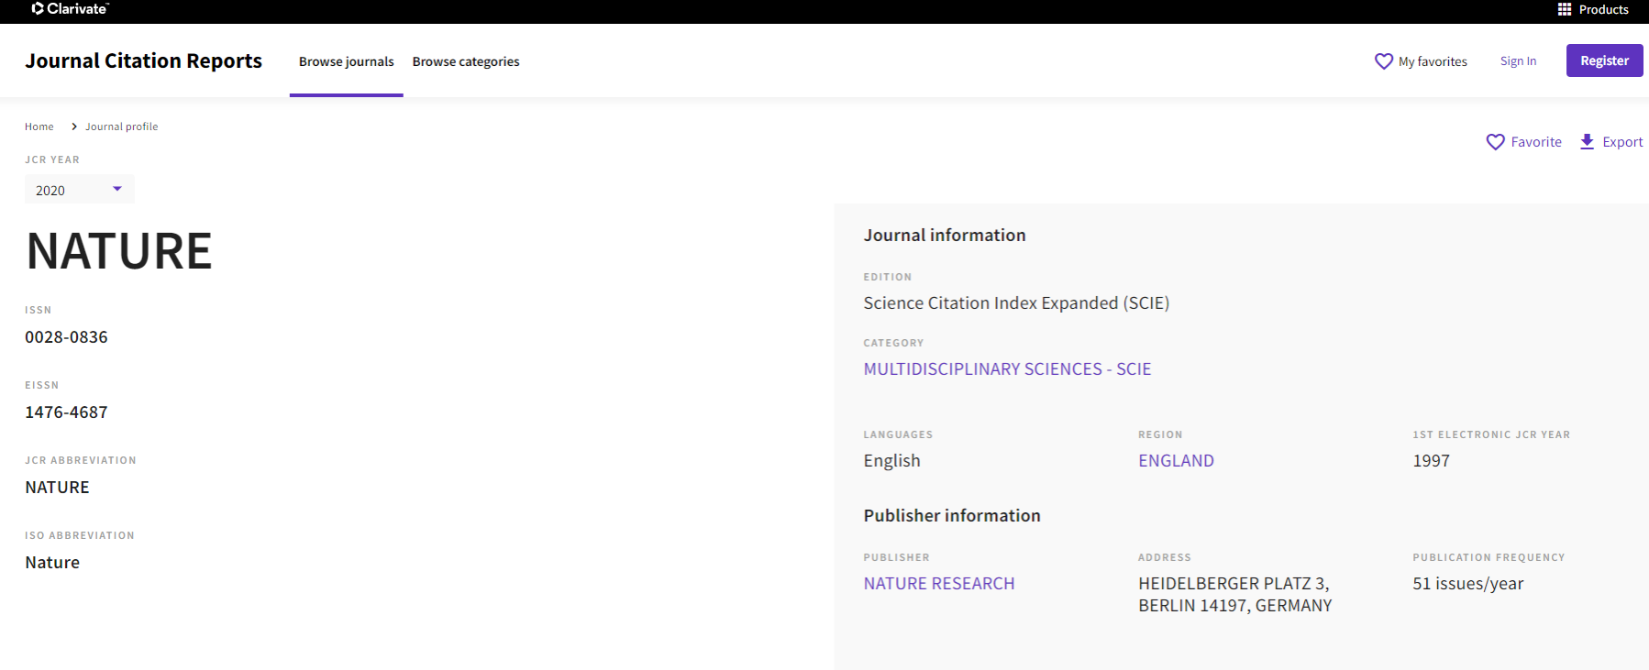Viewport: 1649px width, 670px height.
Task: Open the NATURE RESEARCH publisher link
Action: pyautogui.click(x=938, y=584)
